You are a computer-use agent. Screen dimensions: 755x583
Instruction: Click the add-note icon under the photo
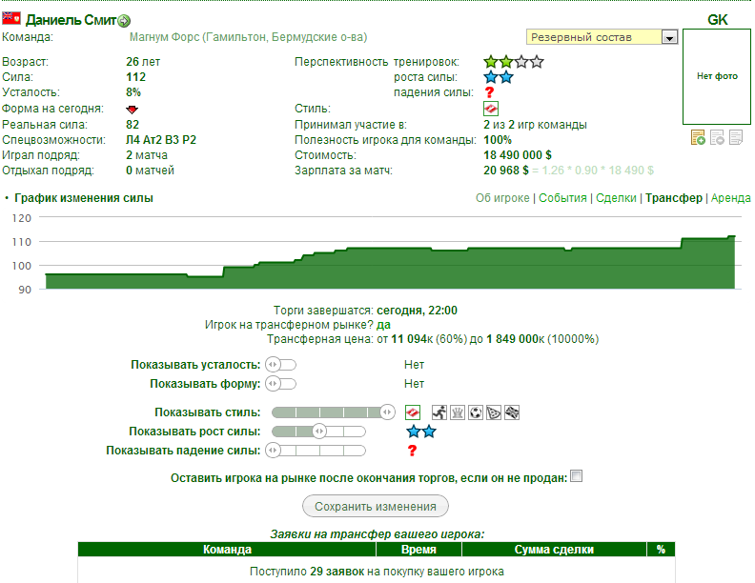(698, 137)
